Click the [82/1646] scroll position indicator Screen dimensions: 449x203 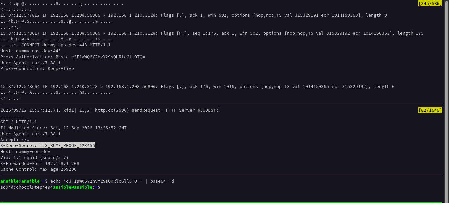click(x=430, y=110)
